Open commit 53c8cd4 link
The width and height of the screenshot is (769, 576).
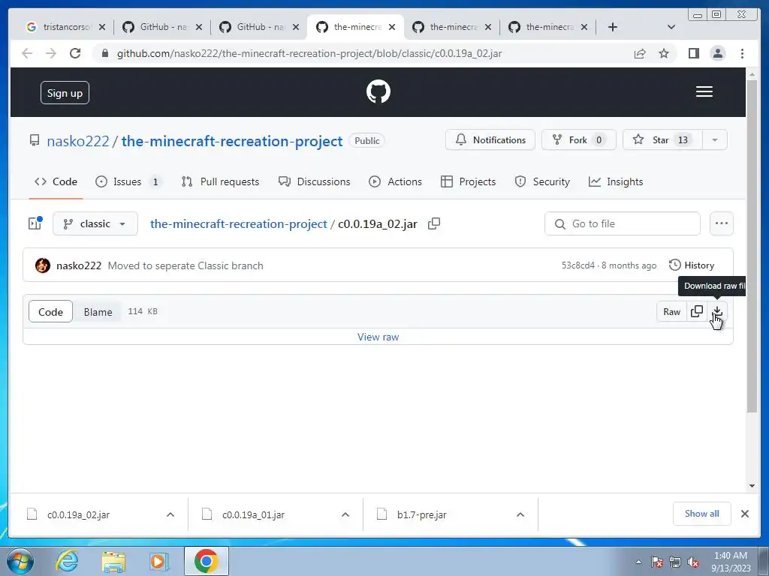coord(578,265)
